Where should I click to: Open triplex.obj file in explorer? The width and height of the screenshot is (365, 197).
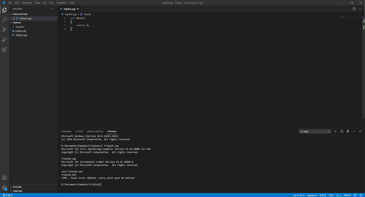(21, 31)
